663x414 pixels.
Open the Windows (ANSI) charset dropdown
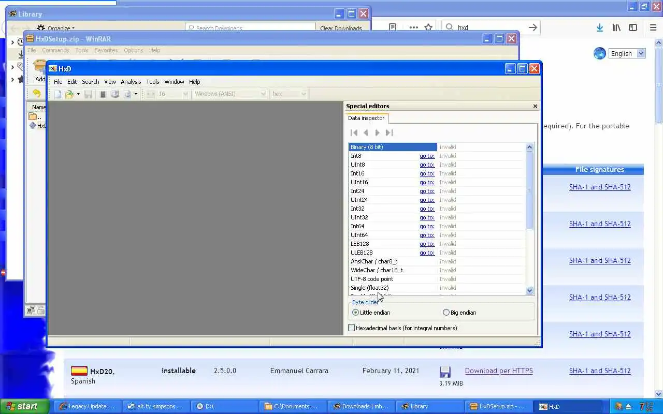[x=230, y=94]
